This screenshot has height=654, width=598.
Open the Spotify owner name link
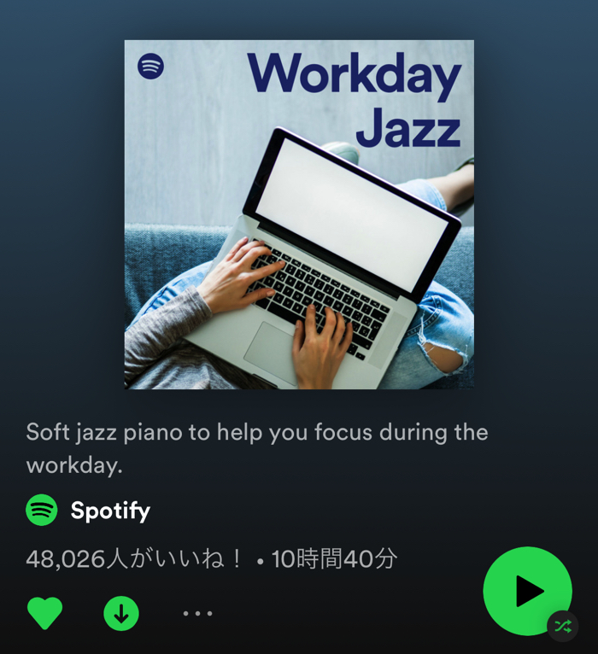[x=110, y=511]
